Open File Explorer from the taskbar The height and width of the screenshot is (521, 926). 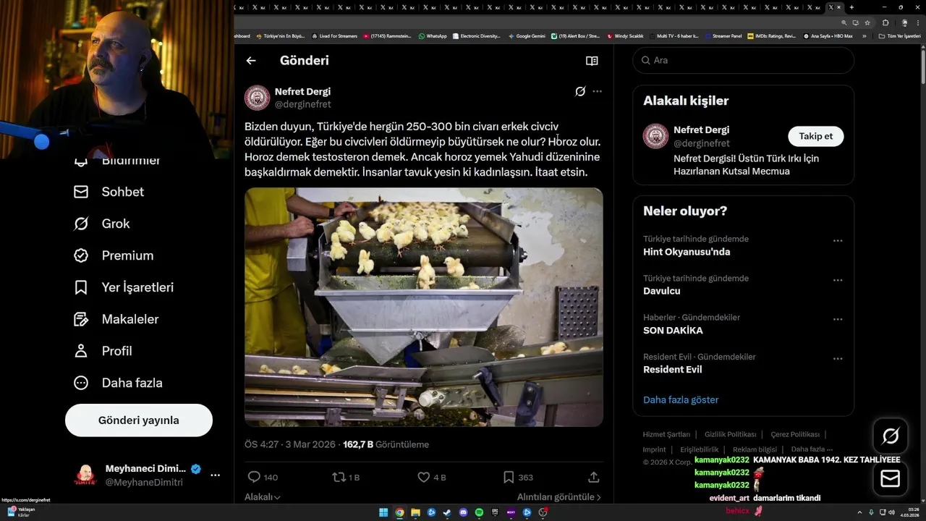tap(415, 512)
